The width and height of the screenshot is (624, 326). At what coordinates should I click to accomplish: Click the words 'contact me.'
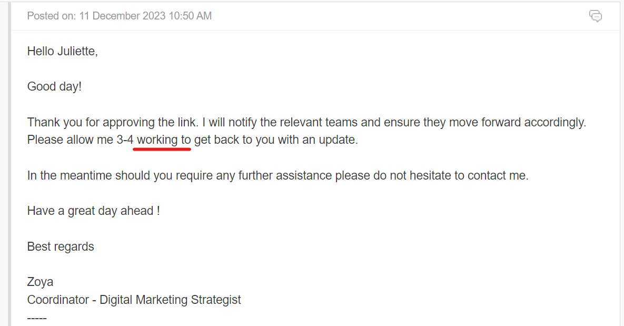(x=498, y=175)
